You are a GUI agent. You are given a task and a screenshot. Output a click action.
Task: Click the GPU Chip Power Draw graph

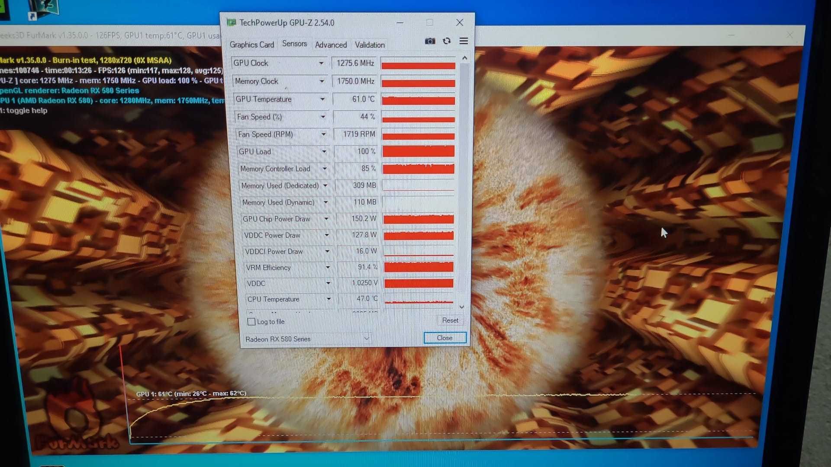(x=419, y=219)
